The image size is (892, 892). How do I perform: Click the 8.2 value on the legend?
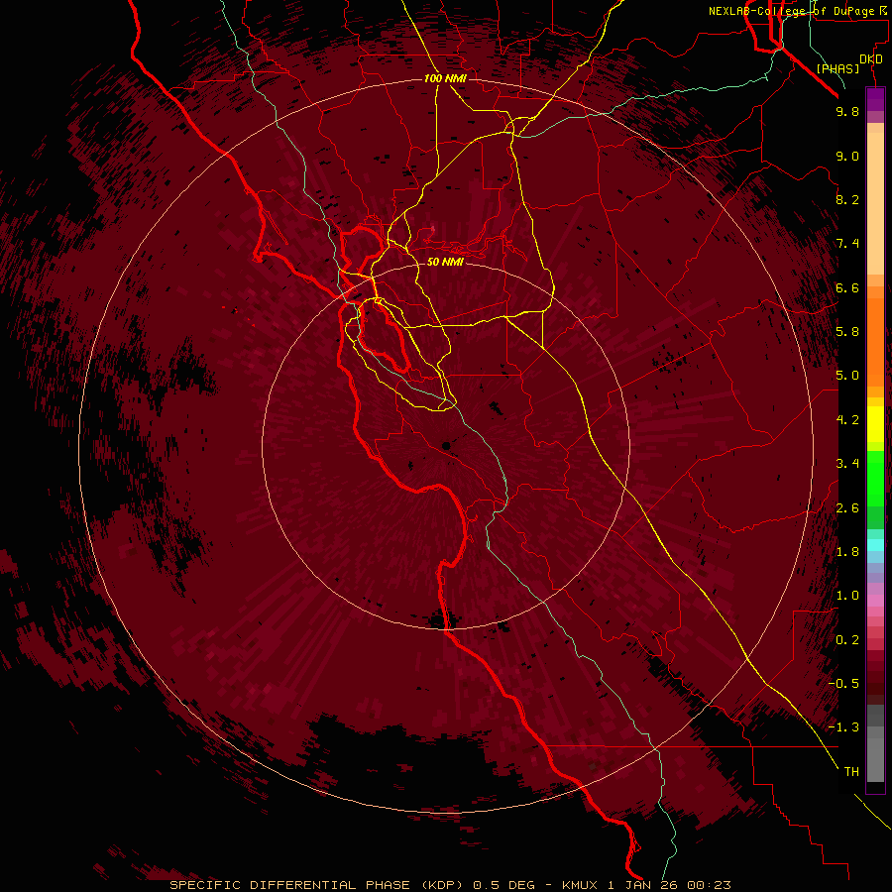click(x=847, y=199)
